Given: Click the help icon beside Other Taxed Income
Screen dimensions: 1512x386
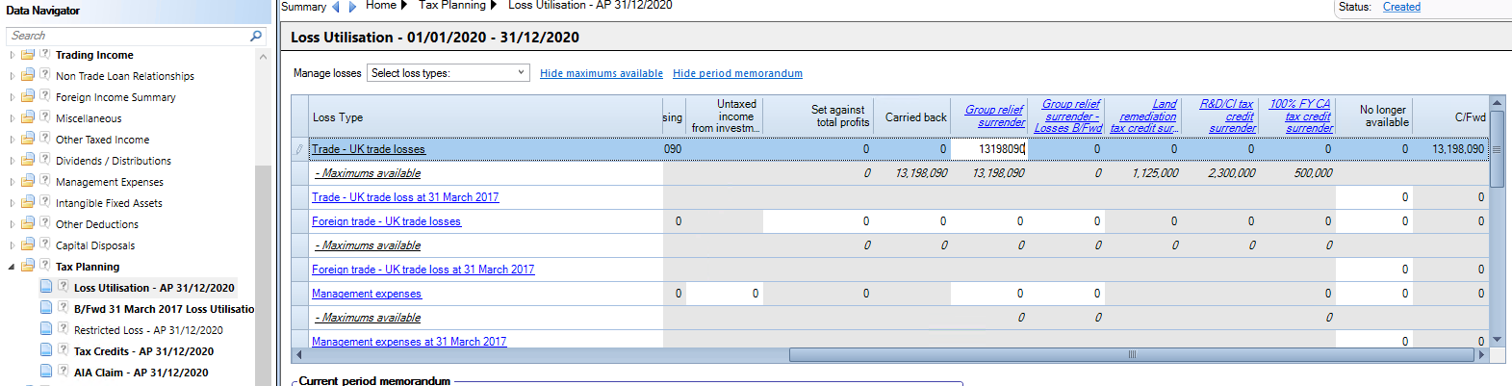Looking at the screenshot, I should pos(44,139).
